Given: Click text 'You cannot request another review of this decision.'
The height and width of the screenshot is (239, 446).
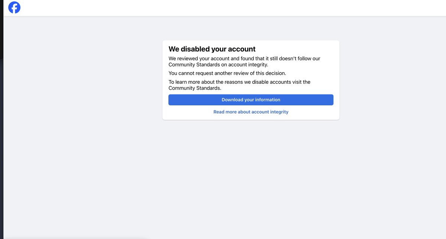Looking at the screenshot, I should pyautogui.click(x=227, y=73).
